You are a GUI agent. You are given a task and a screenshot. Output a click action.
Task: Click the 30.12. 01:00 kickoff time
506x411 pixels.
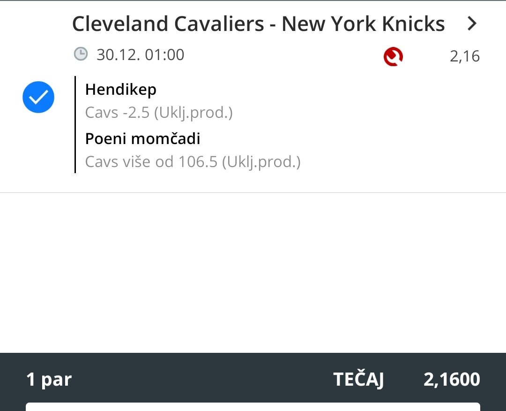tap(140, 55)
